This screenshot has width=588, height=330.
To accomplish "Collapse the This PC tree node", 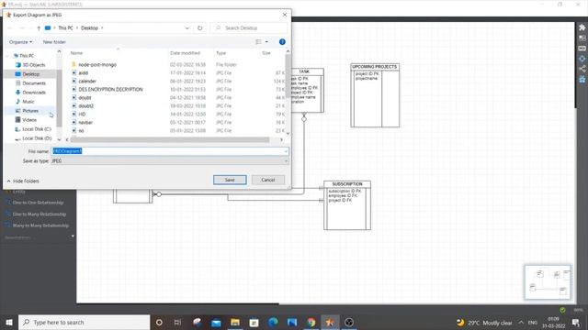I will pyautogui.click(x=8, y=56).
